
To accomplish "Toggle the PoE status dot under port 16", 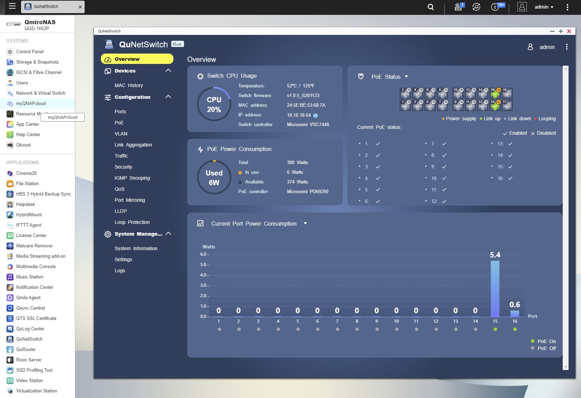I will pyautogui.click(x=515, y=329).
